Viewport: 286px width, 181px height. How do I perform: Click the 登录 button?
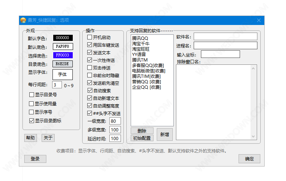[35, 159]
